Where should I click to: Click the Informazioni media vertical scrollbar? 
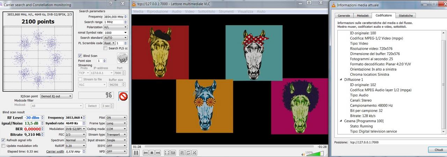coord(444,82)
